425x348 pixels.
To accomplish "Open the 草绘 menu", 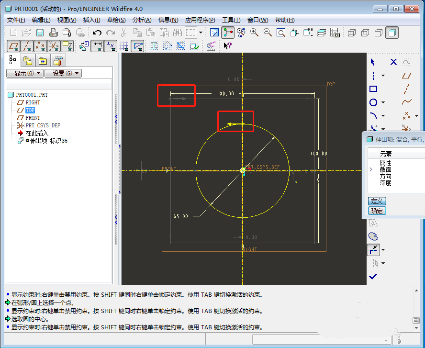I will (116, 20).
